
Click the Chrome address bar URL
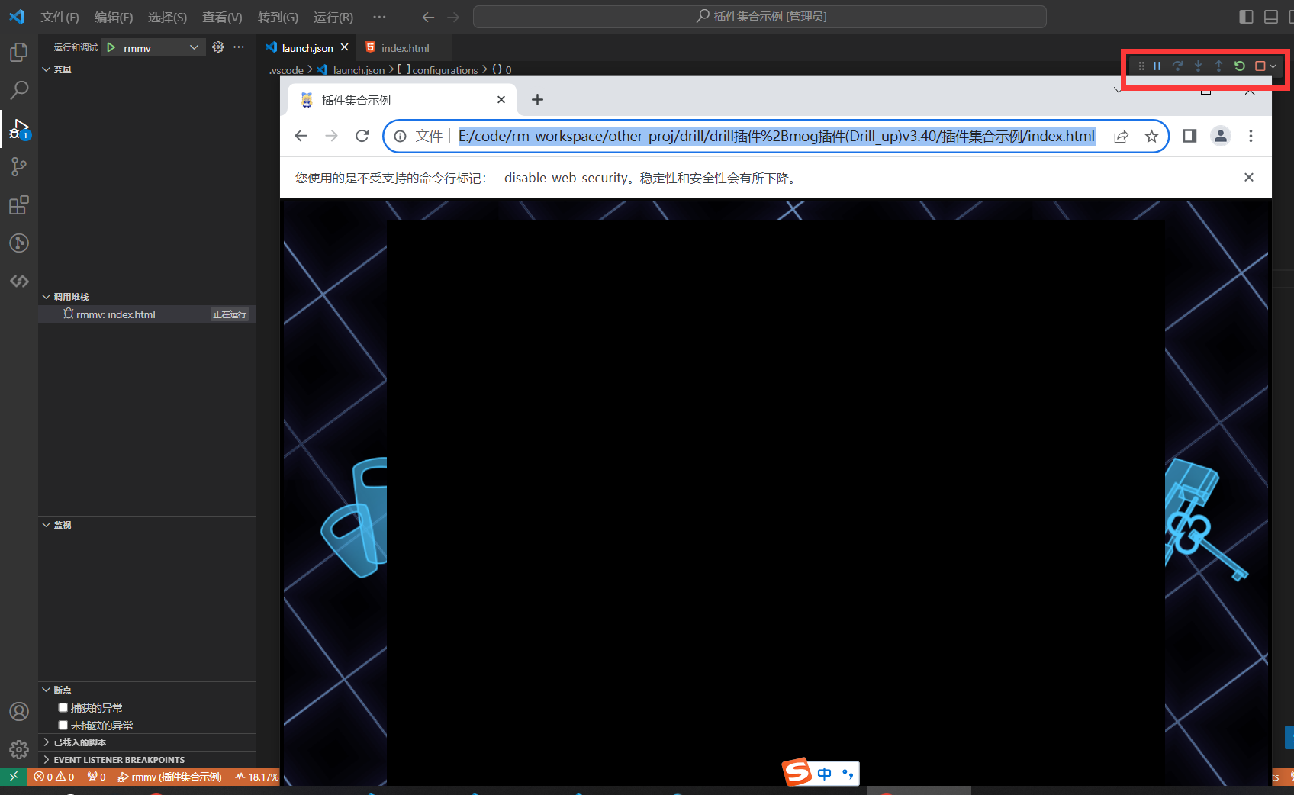777,137
